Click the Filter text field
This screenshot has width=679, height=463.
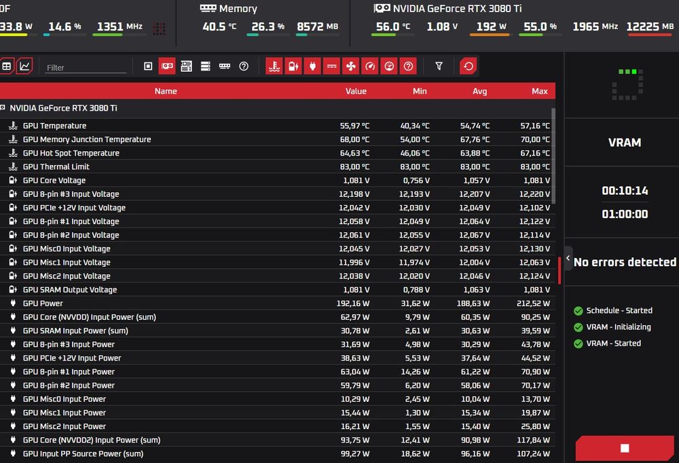point(86,68)
